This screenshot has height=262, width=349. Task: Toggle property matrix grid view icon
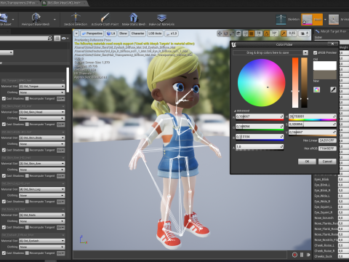[x=57, y=39]
